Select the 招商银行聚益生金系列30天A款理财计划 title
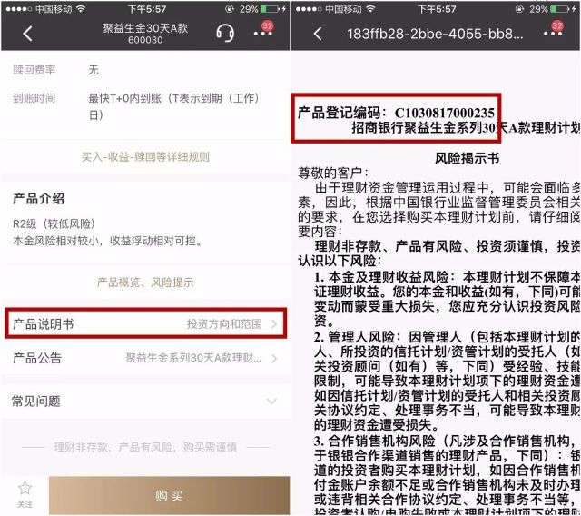 pyautogui.click(x=466, y=128)
